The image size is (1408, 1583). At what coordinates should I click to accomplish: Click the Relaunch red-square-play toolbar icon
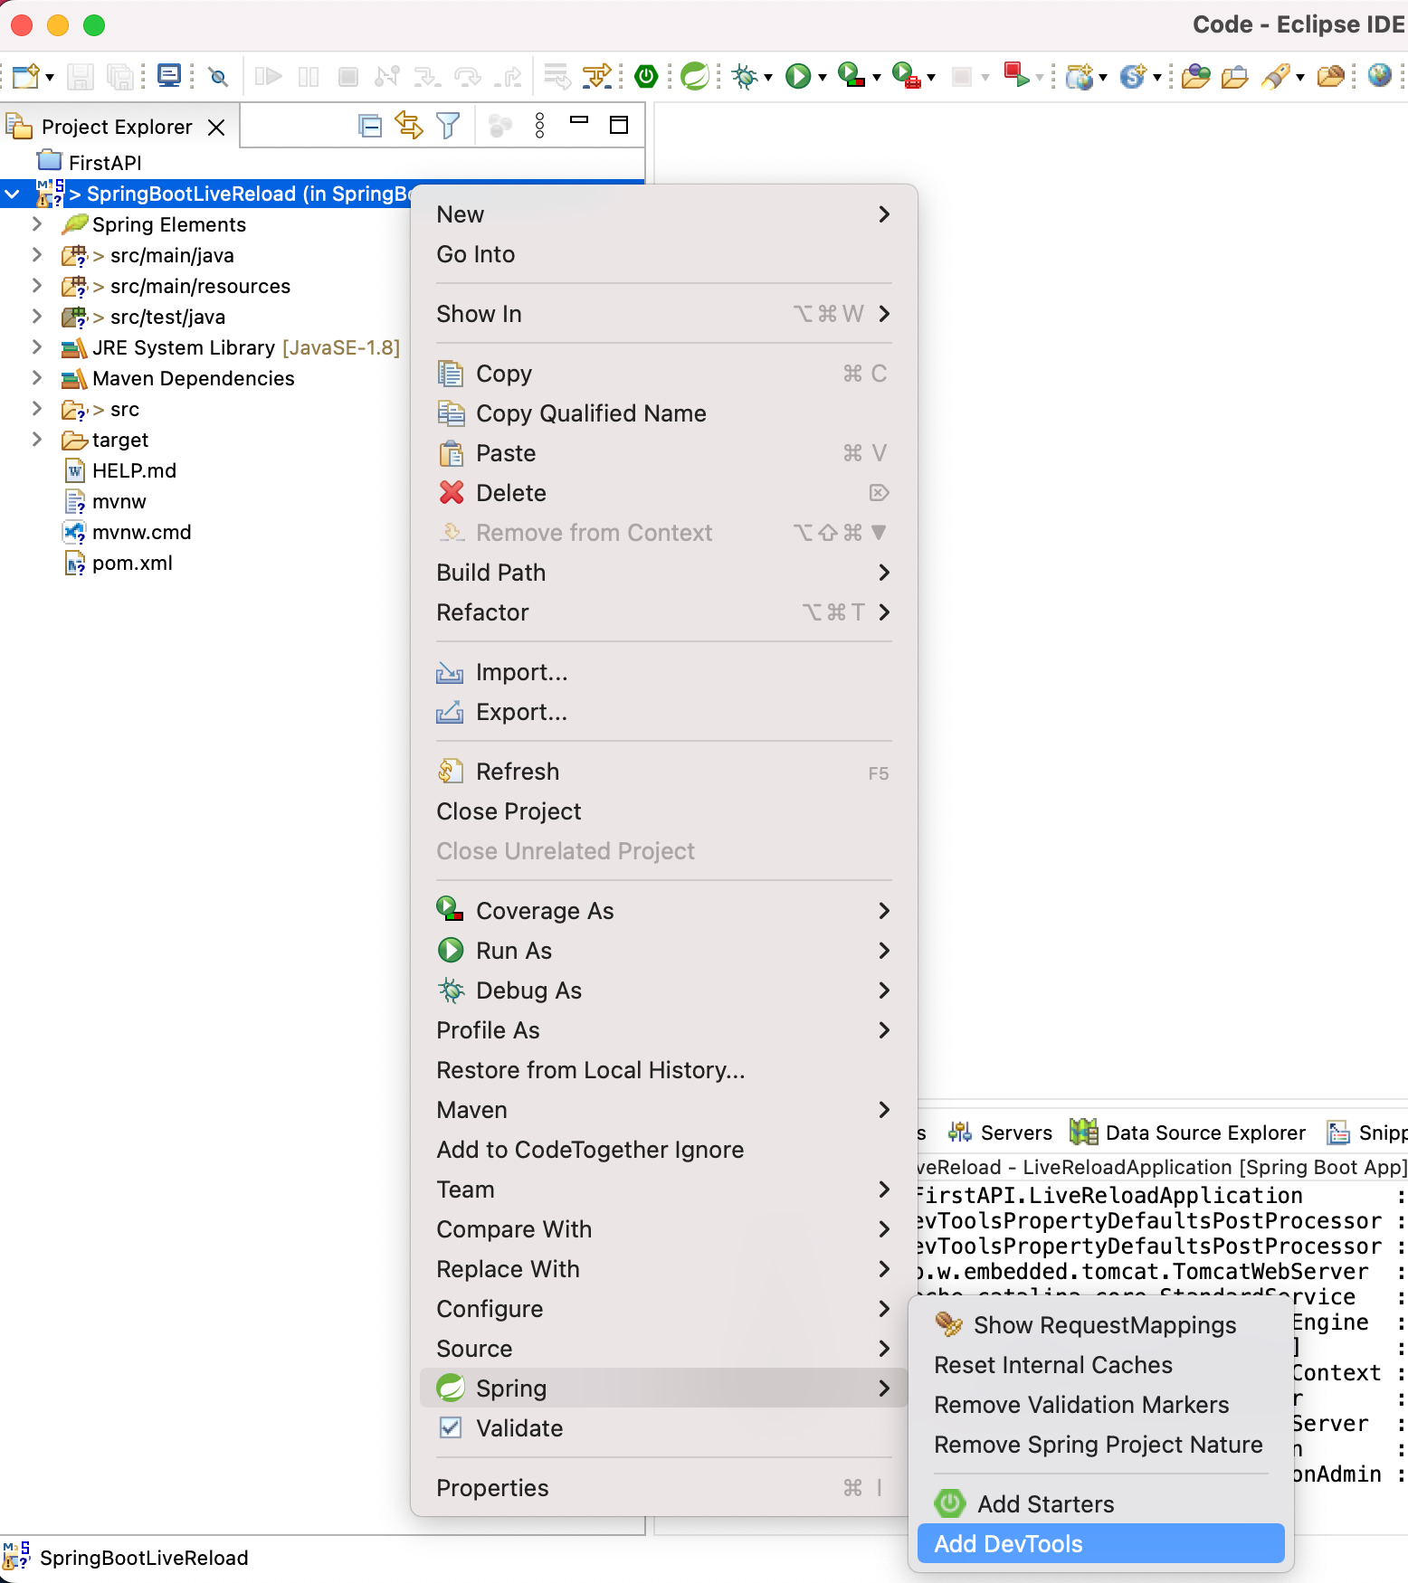pyautogui.click(x=1017, y=76)
